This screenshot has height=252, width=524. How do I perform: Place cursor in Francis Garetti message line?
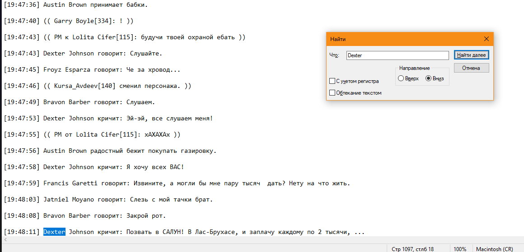click(x=196, y=183)
